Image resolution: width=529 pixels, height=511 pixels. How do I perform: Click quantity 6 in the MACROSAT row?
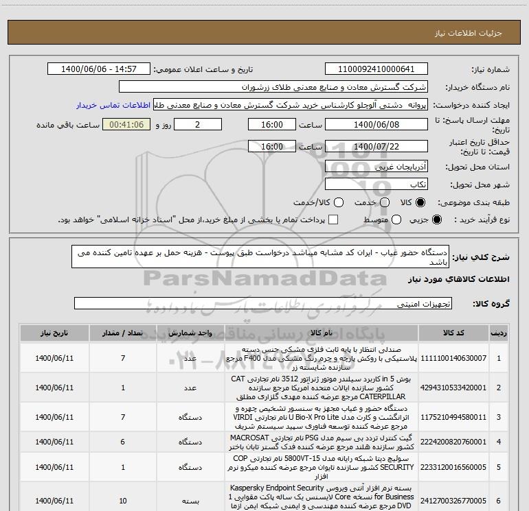[123, 442]
